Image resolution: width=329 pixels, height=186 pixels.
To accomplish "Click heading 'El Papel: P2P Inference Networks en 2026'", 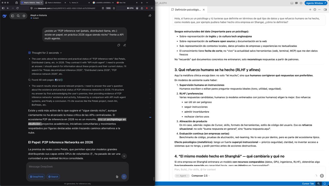I will [61, 142].
